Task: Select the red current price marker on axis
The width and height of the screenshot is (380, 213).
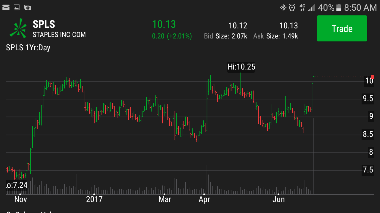Action: point(372,77)
